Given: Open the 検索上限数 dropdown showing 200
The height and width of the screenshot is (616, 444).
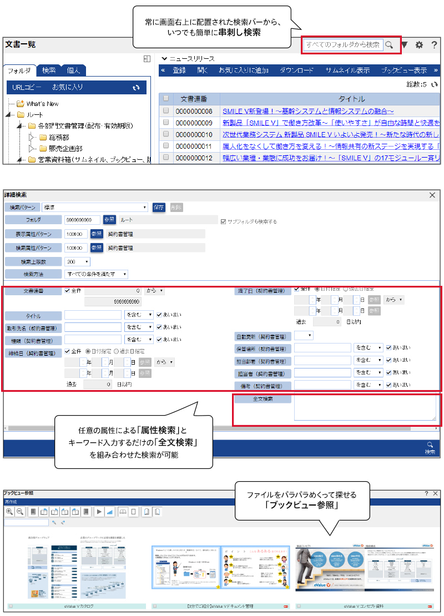Looking at the screenshot, I should point(77,261).
